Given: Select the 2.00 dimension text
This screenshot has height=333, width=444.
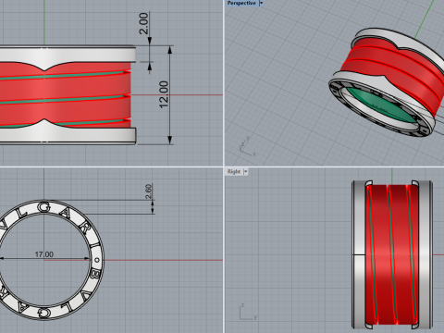Looking at the screenshot, I should 143,23.
